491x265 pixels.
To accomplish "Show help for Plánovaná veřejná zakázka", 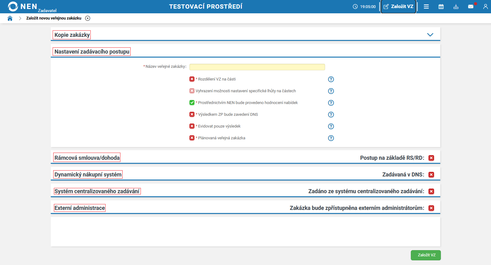I will [x=331, y=138].
